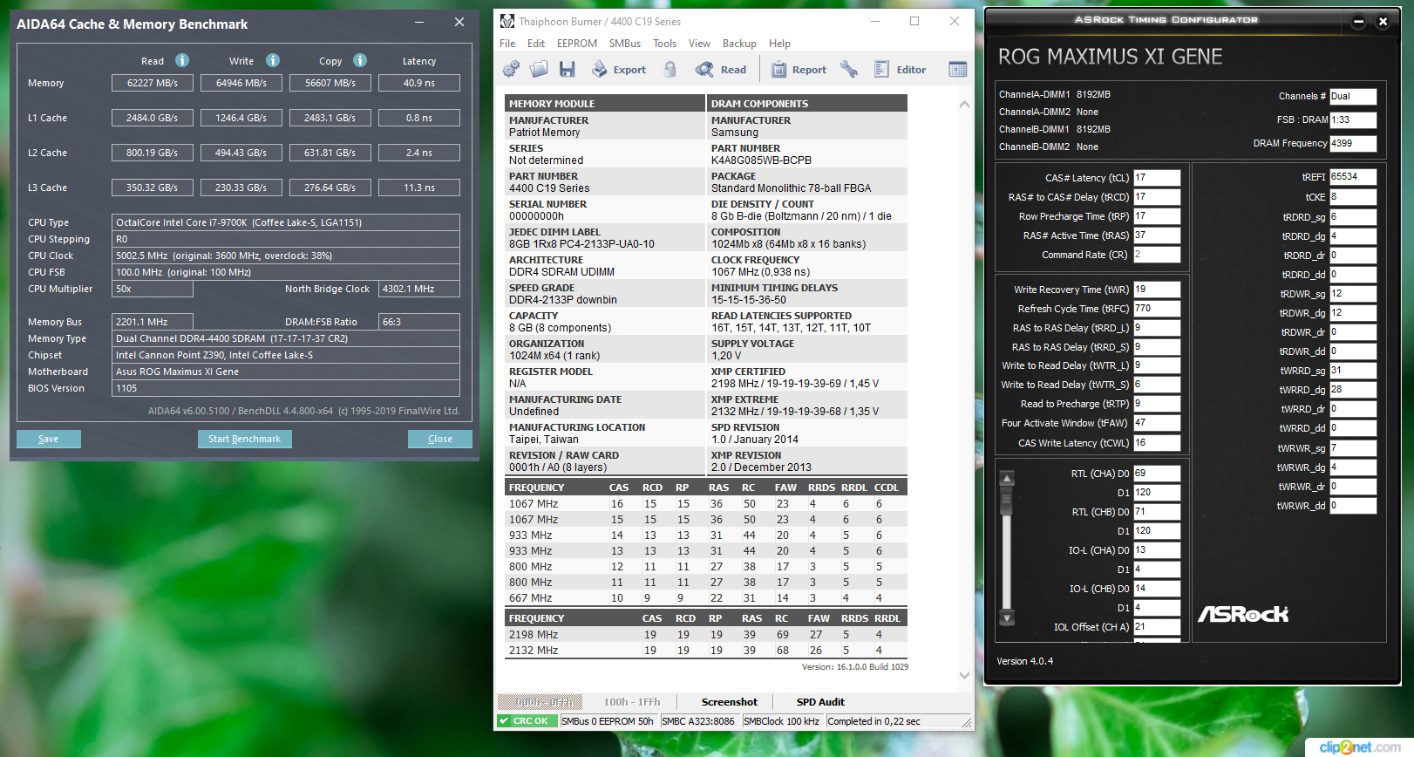Click ASRock Timing Configurator scroll down arrow
Viewport: 1414px width, 757px height.
click(1007, 618)
